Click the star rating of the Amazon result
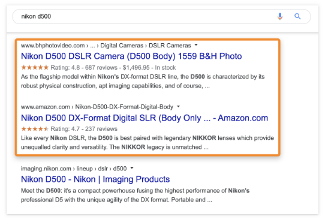This screenshot has height=219, width=328. [x=35, y=129]
